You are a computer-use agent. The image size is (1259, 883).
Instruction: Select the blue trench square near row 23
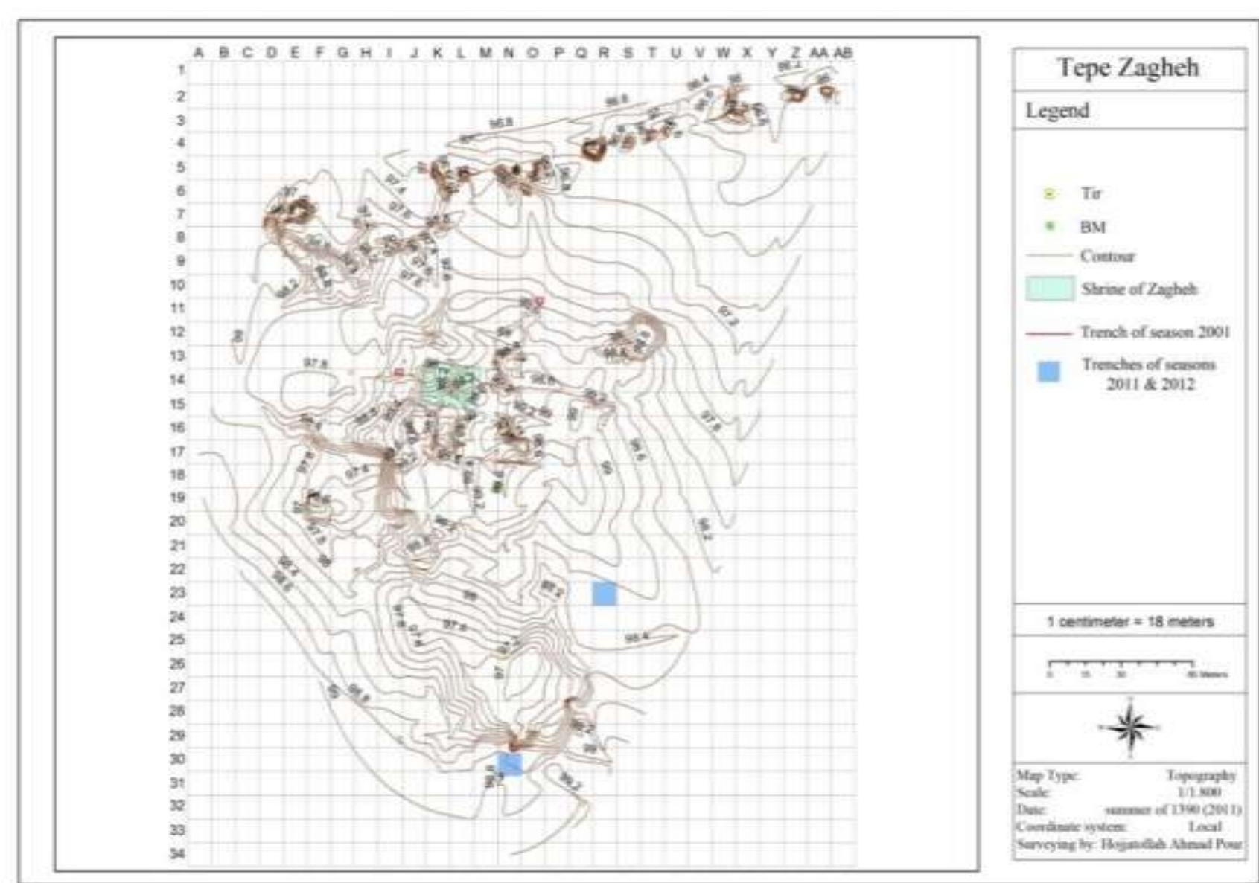point(604,593)
